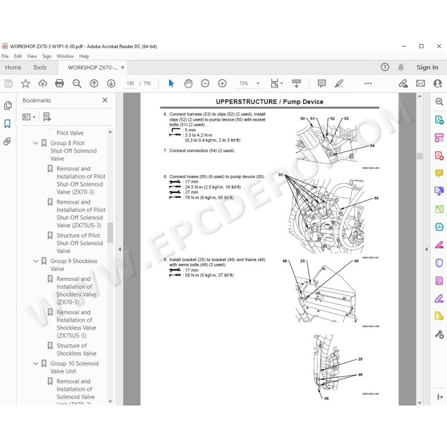Open the Edit menu

(18, 56)
